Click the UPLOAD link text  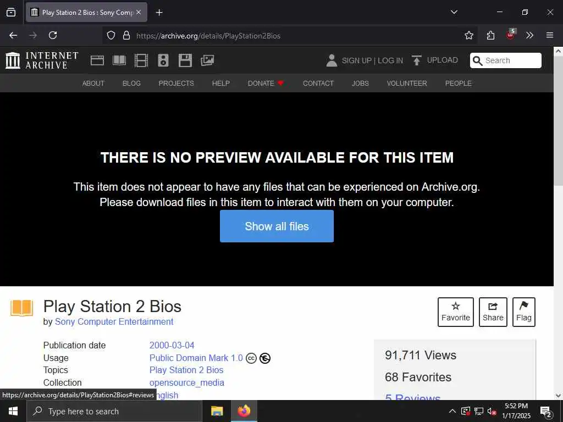pos(443,60)
